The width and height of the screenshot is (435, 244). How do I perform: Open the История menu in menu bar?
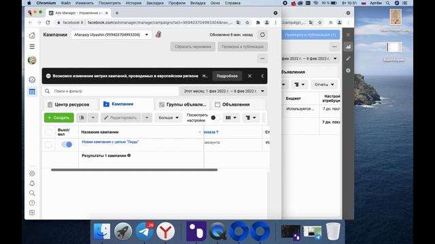point(133,3)
